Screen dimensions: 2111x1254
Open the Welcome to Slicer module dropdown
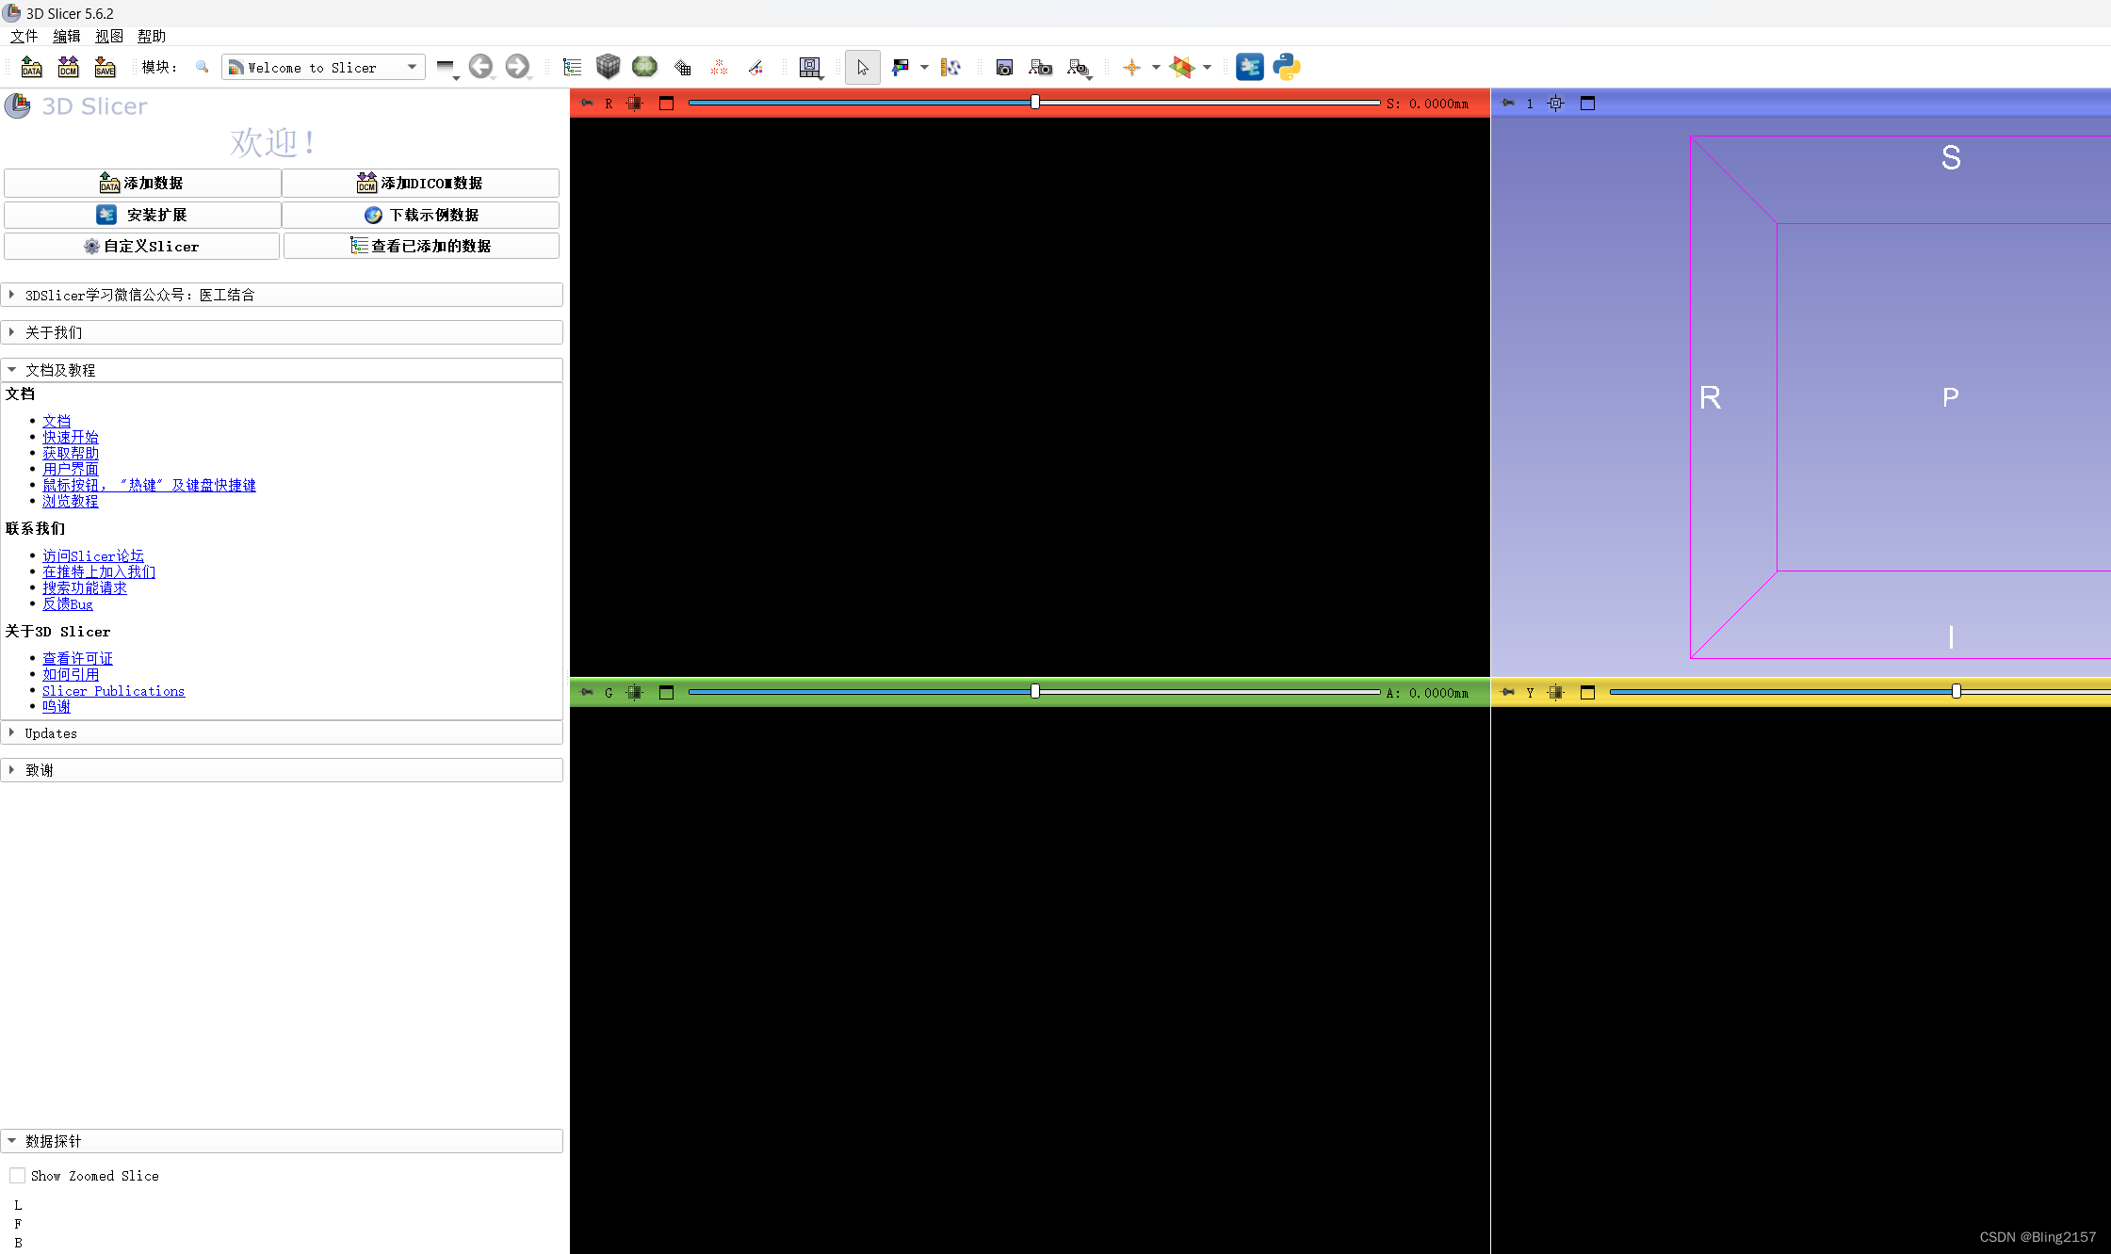coord(323,67)
